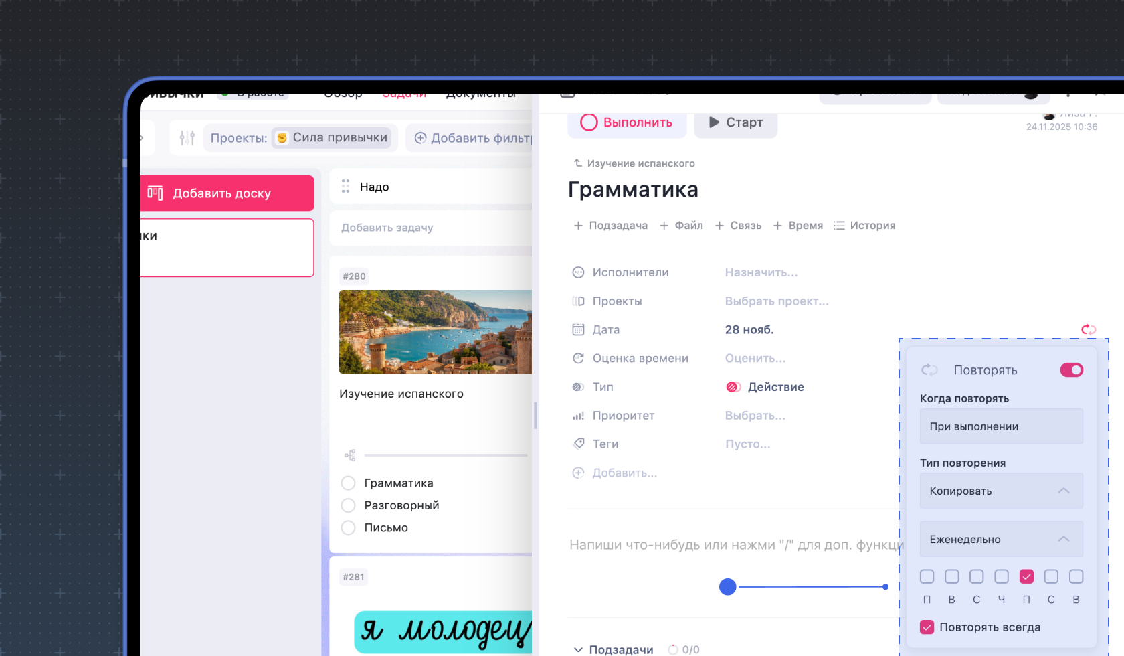Viewport: 1124px width, 656px height.
Task: Click the blue slider handle
Action: tap(727, 587)
